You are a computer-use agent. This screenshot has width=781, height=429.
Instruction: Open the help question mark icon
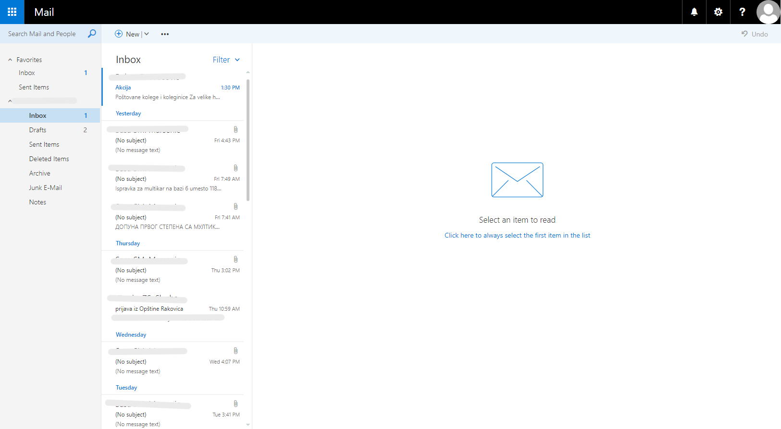click(742, 12)
